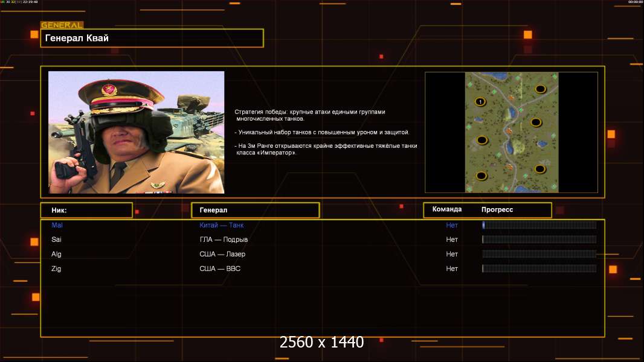Open the battlefield minimap preview
This screenshot has width=644, height=362.
point(511,133)
